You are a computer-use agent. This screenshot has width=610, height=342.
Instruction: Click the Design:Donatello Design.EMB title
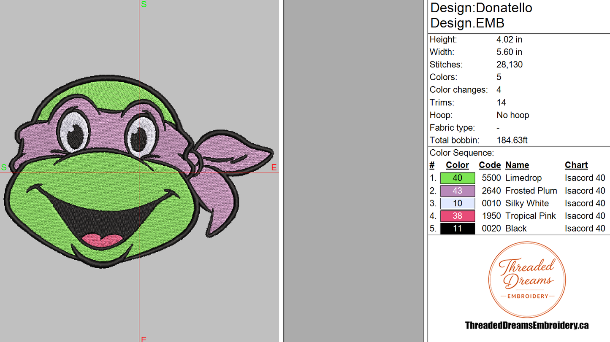point(481,15)
